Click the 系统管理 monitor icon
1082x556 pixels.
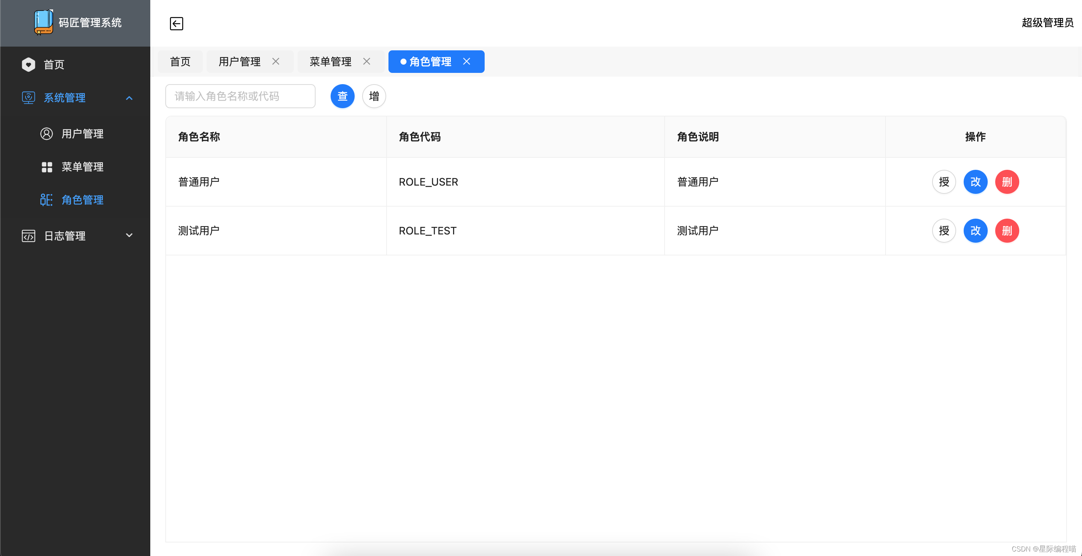pyautogui.click(x=28, y=97)
